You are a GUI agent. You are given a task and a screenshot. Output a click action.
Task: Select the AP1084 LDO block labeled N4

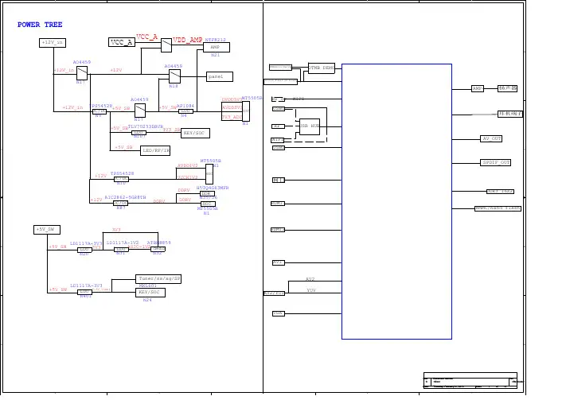[185, 111]
